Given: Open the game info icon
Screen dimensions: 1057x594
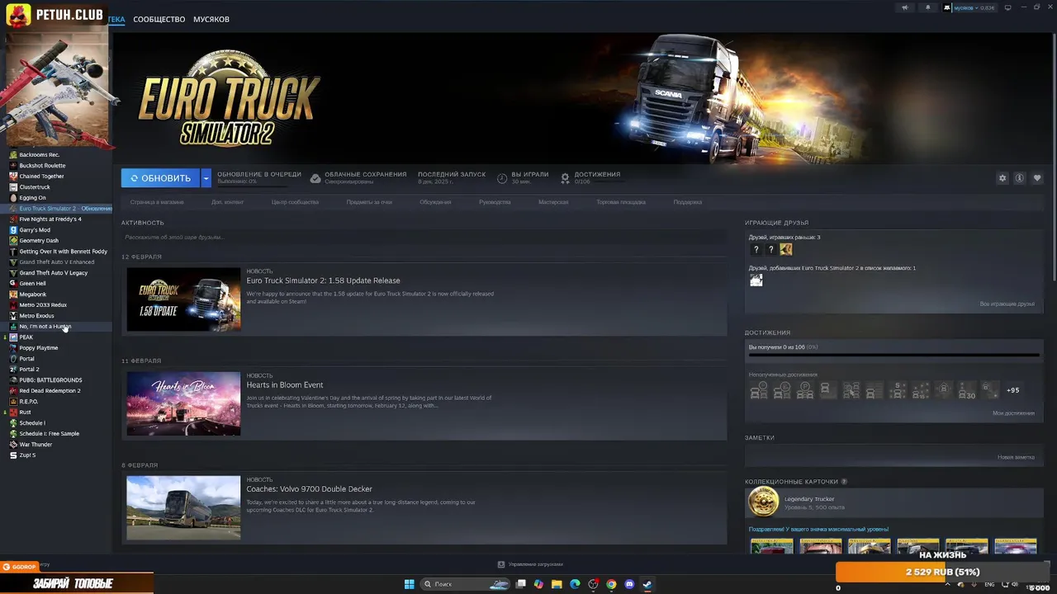Looking at the screenshot, I should point(1020,178).
